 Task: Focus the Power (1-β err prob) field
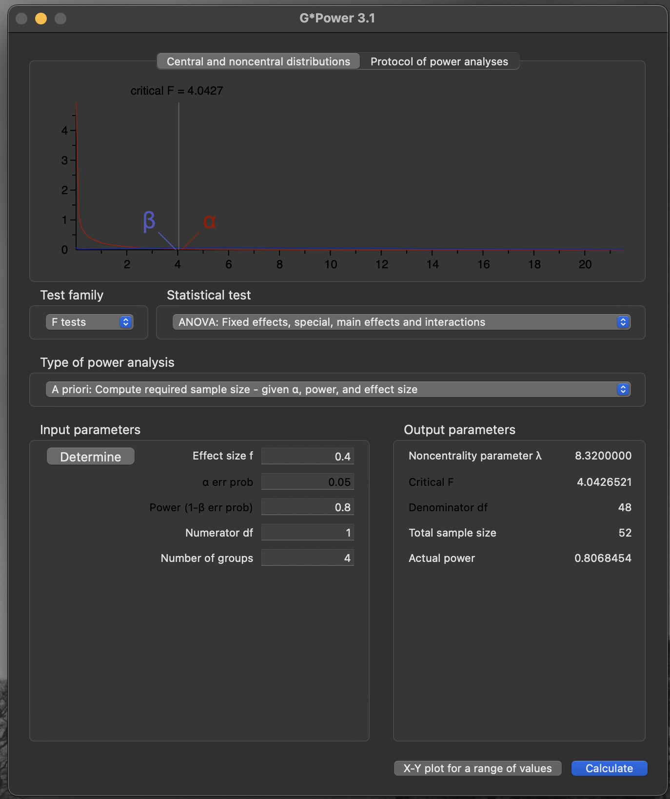[307, 507]
